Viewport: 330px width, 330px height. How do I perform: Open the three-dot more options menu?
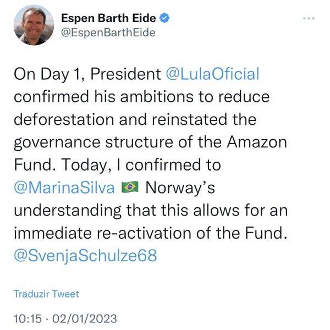[x=310, y=18]
